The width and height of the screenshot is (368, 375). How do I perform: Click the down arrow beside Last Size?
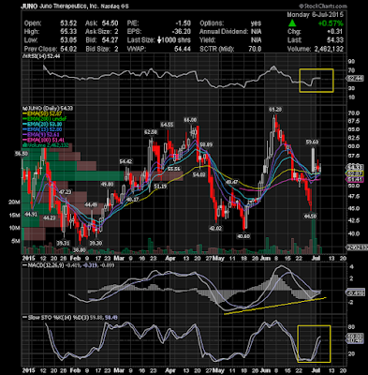159,40
